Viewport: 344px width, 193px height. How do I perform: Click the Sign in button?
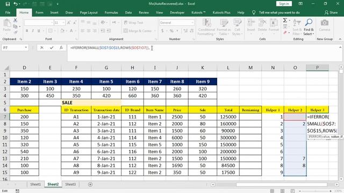[284, 4]
